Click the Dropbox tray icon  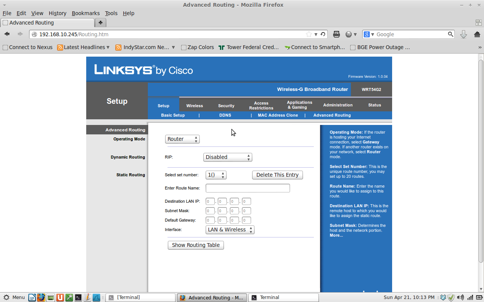443,297
